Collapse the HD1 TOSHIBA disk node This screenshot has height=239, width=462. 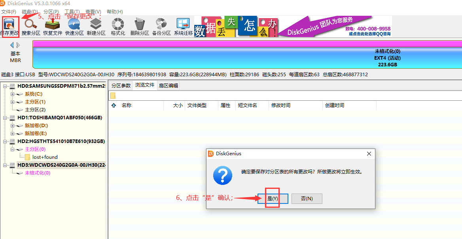tap(5, 118)
